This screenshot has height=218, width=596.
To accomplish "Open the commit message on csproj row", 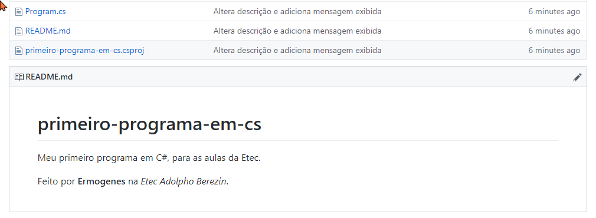I will click(x=297, y=51).
